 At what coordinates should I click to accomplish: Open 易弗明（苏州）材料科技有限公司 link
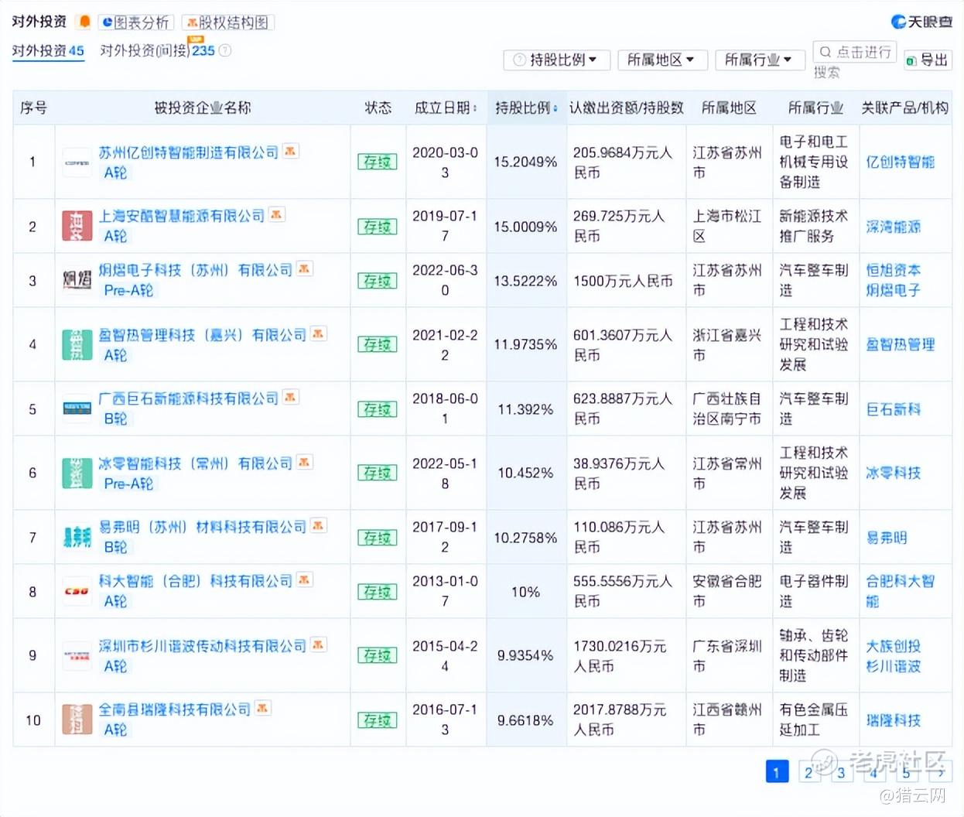202,527
